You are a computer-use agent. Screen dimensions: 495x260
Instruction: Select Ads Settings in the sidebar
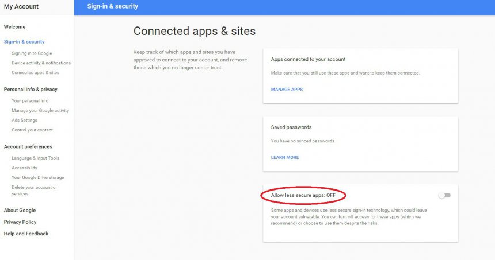(24, 120)
